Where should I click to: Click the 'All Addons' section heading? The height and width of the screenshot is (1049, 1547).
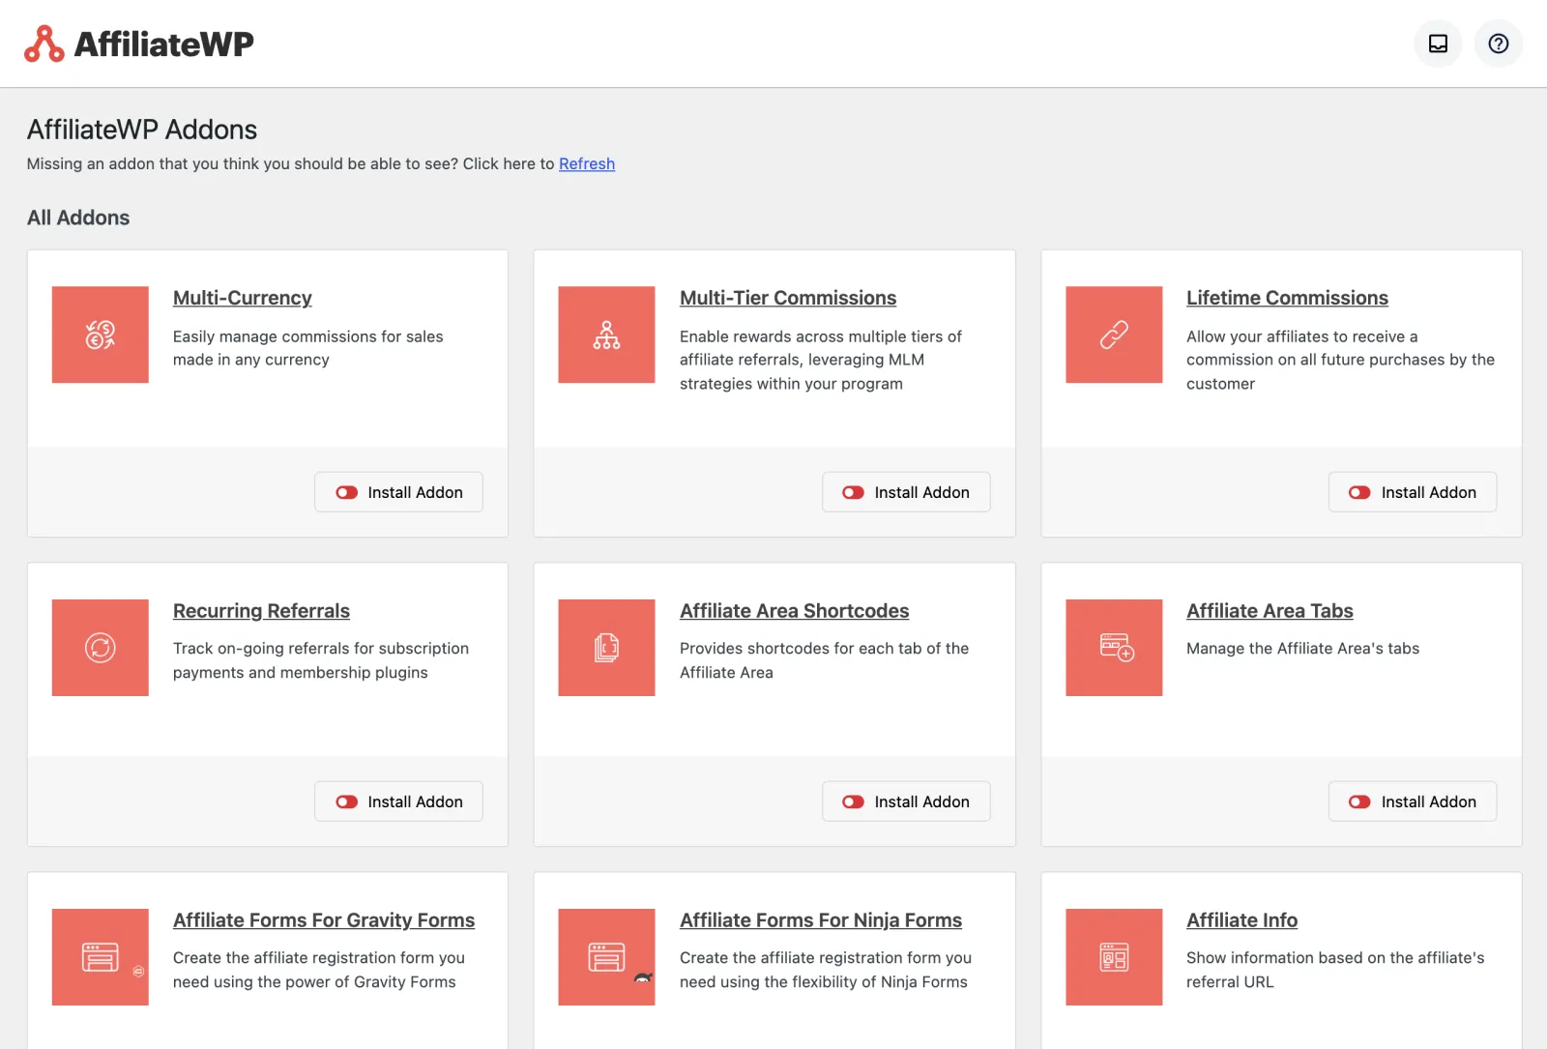pos(78,218)
